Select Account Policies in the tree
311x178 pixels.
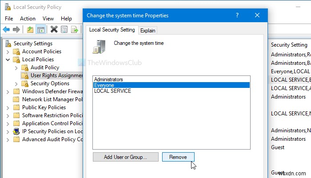(42, 51)
